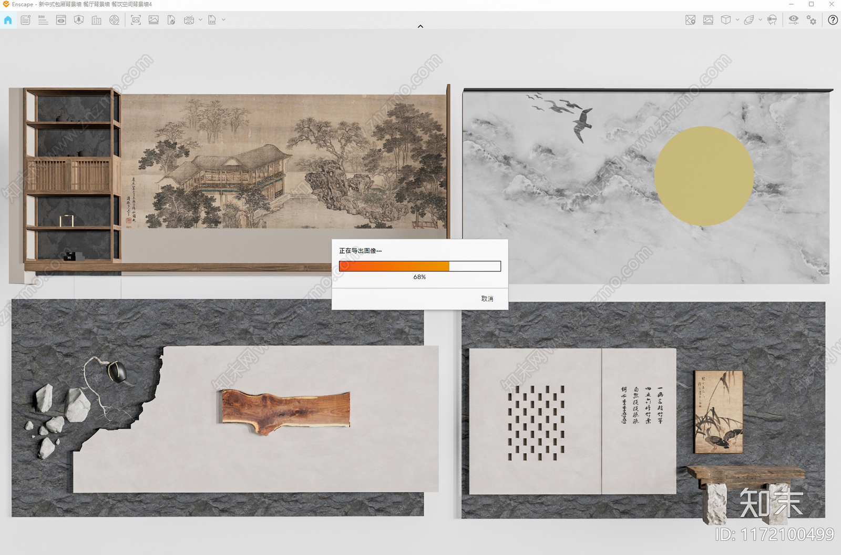The width and height of the screenshot is (841, 555).
Task: Click the wing fly navigation mode icon
Action: click(x=749, y=20)
